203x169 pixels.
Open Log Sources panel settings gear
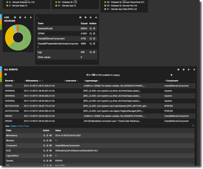coord(20,17)
